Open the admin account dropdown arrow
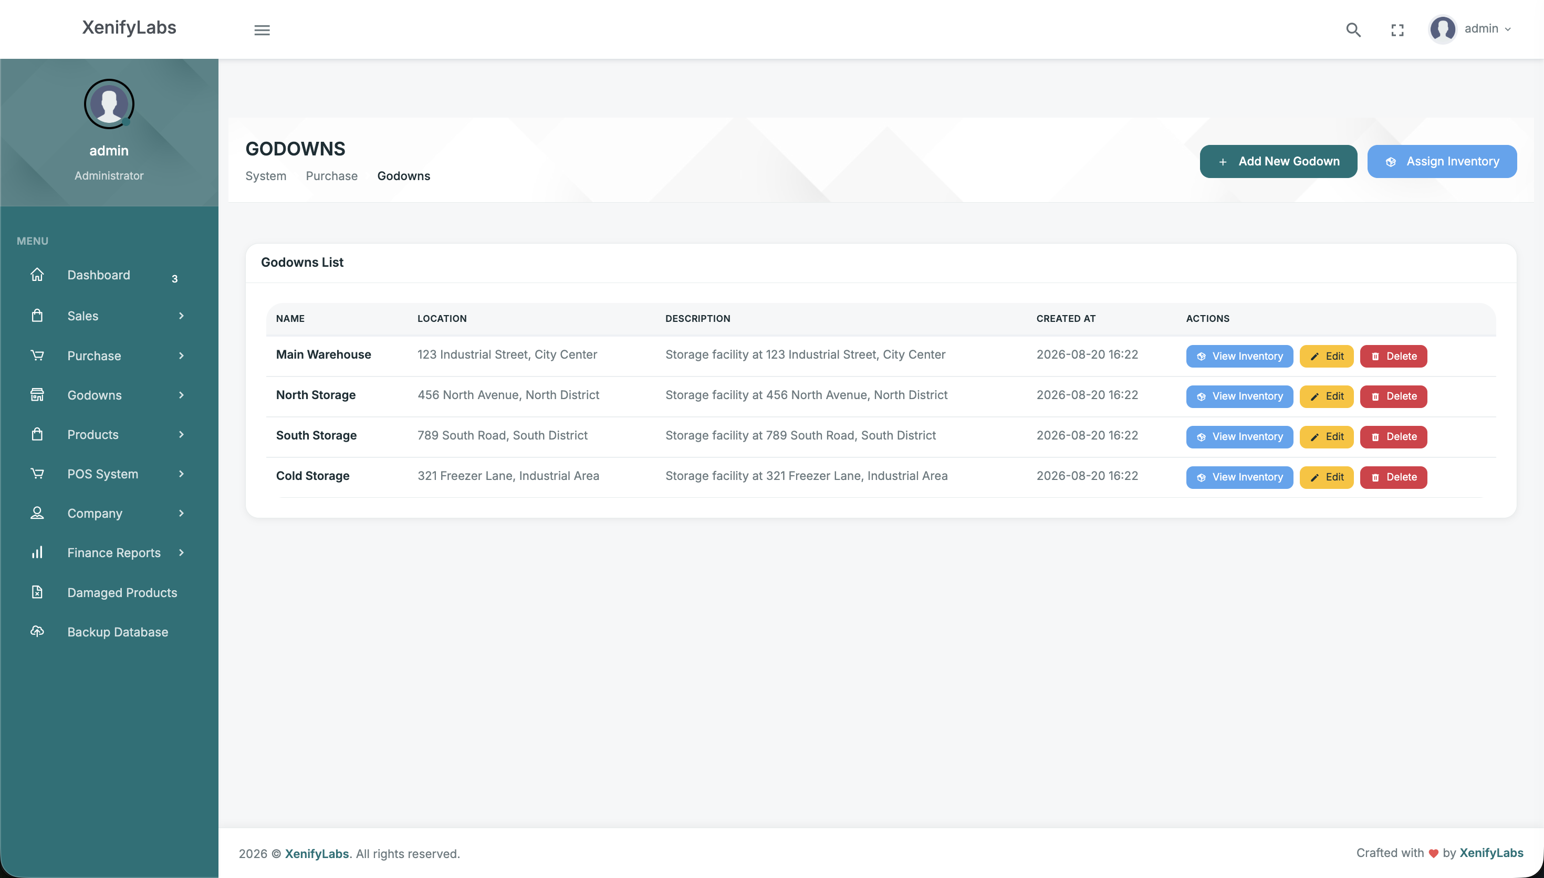Image resolution: width=1544 pixels, height=878 pixels. pos(1508,29)
